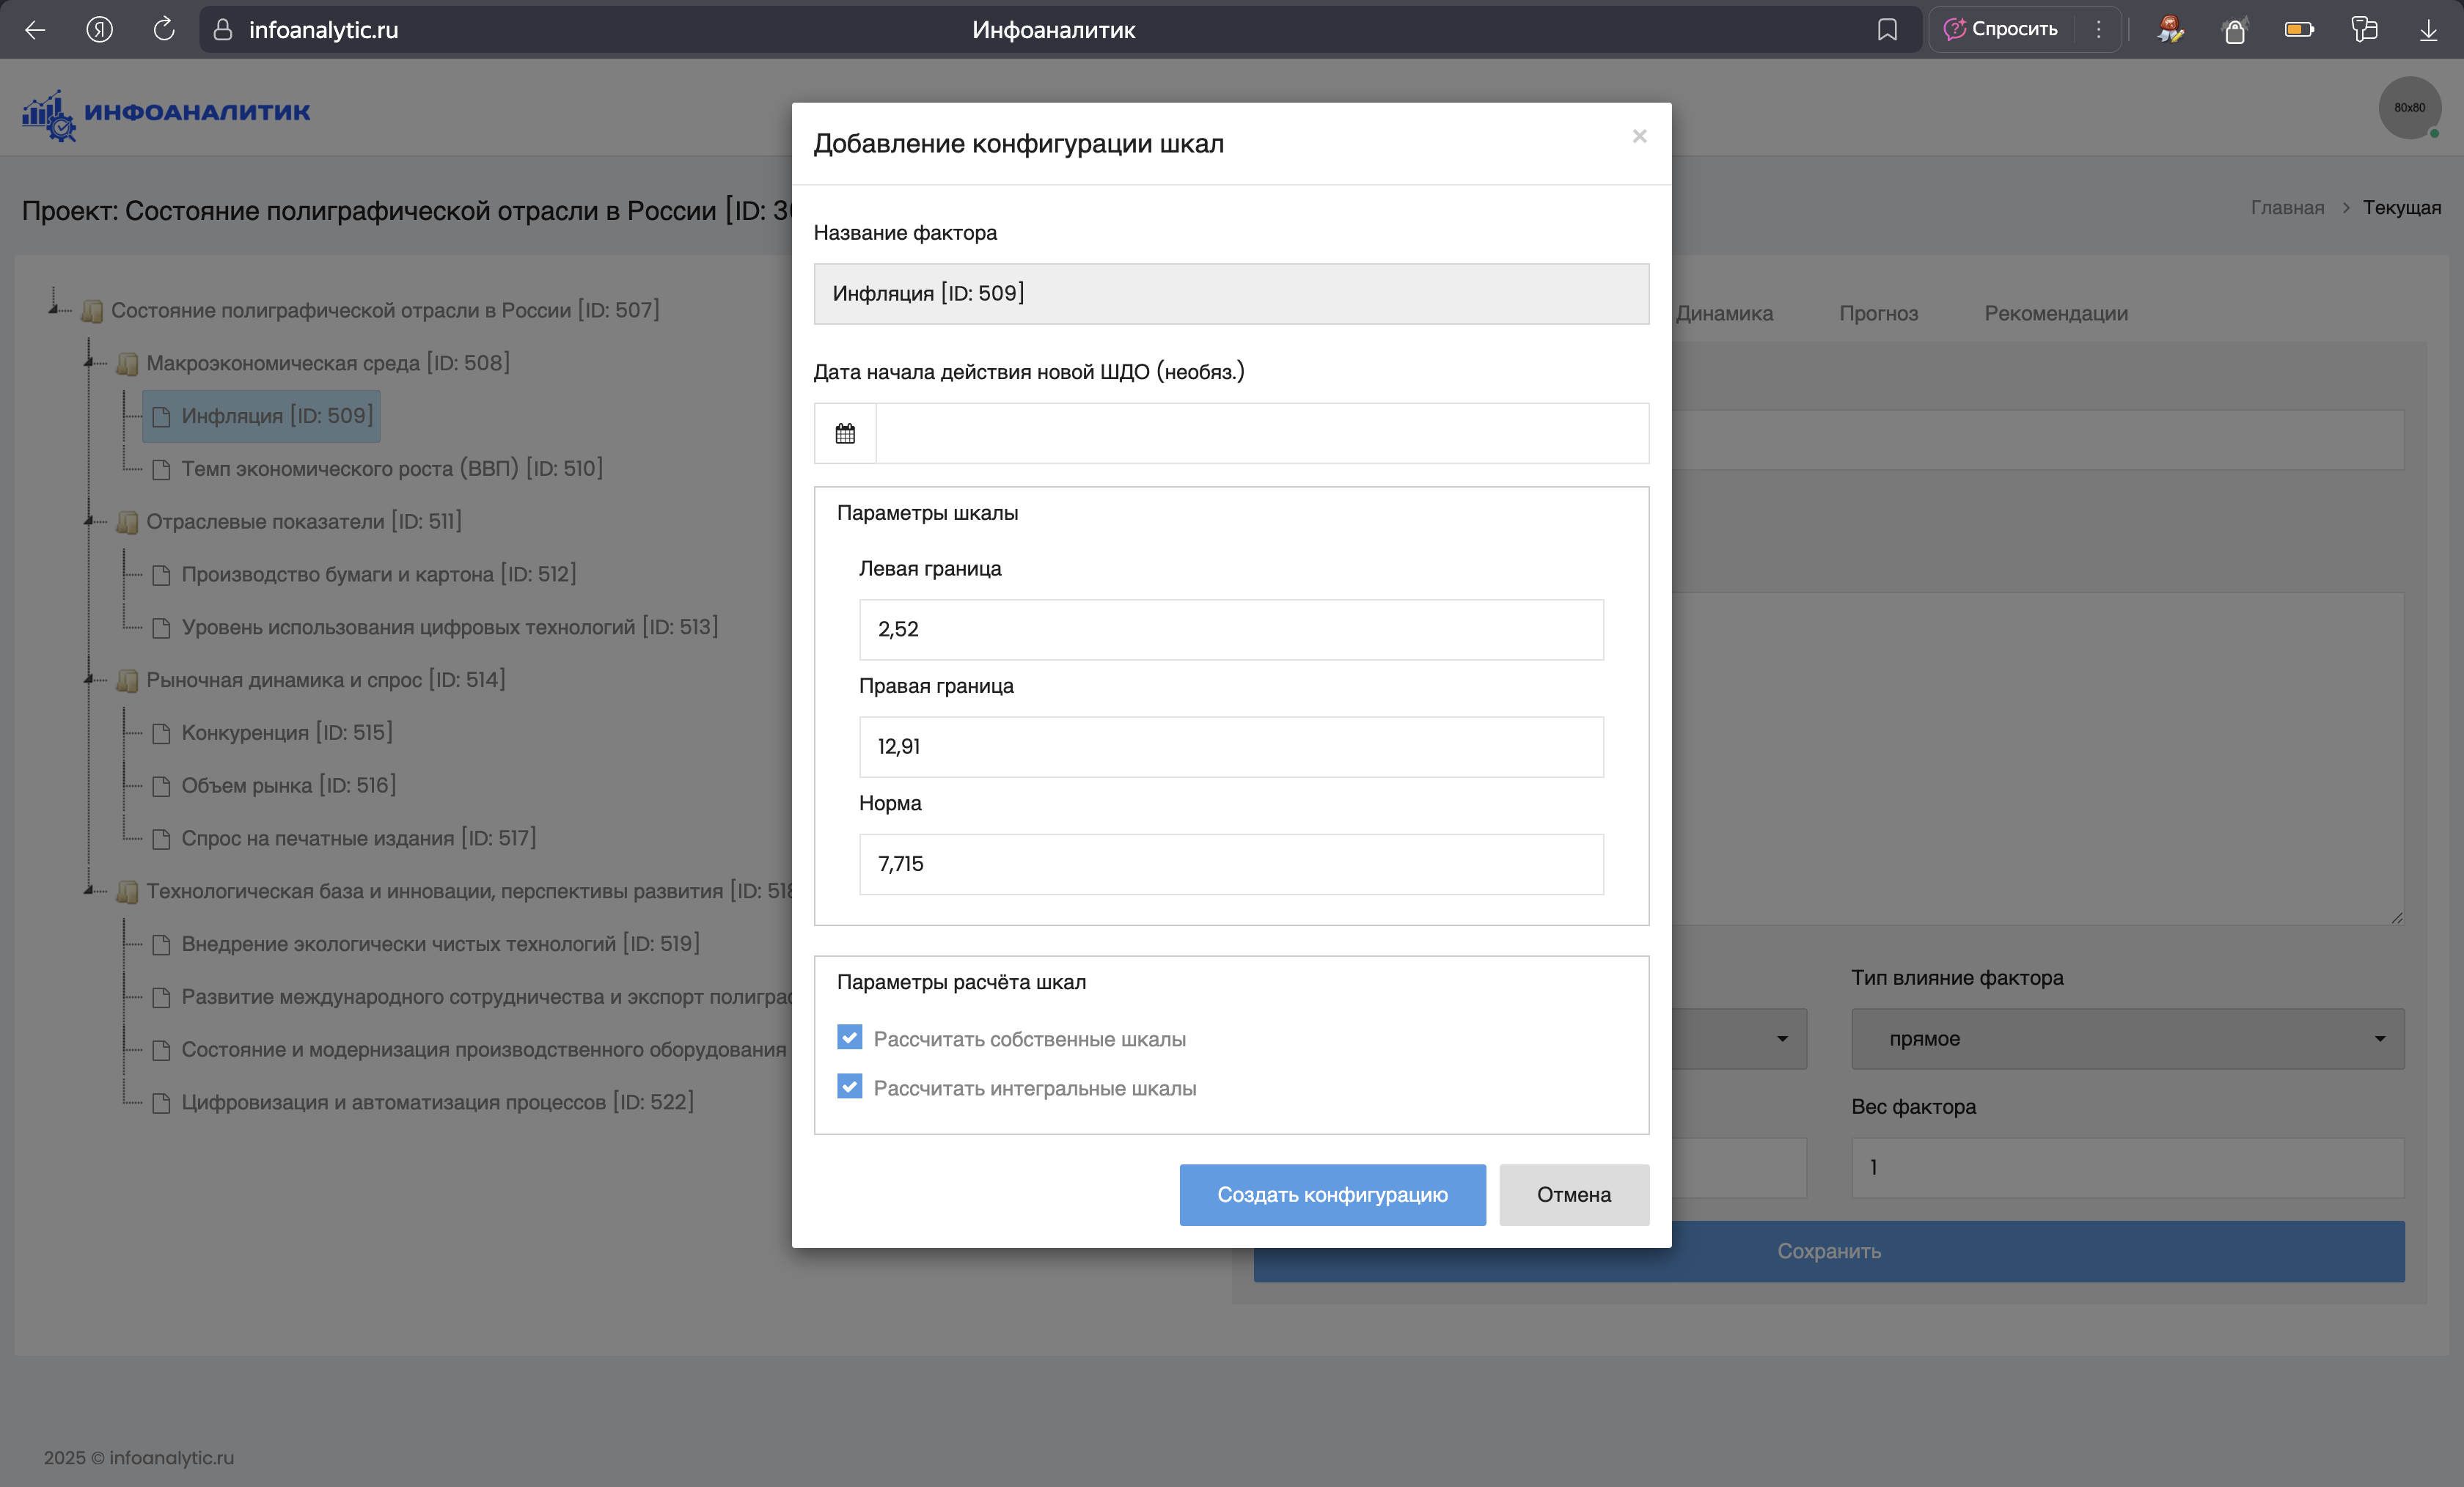The image size is (2464, 1487).
Task: Reload the page with refresh icon
Action: coord(164,30)
